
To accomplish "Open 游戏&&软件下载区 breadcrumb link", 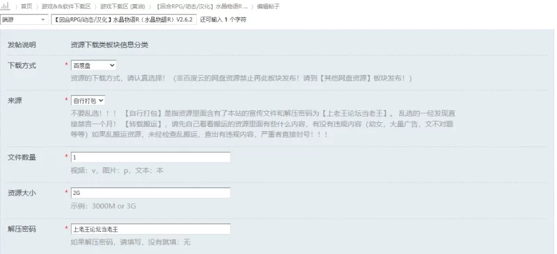I will 66,6.
